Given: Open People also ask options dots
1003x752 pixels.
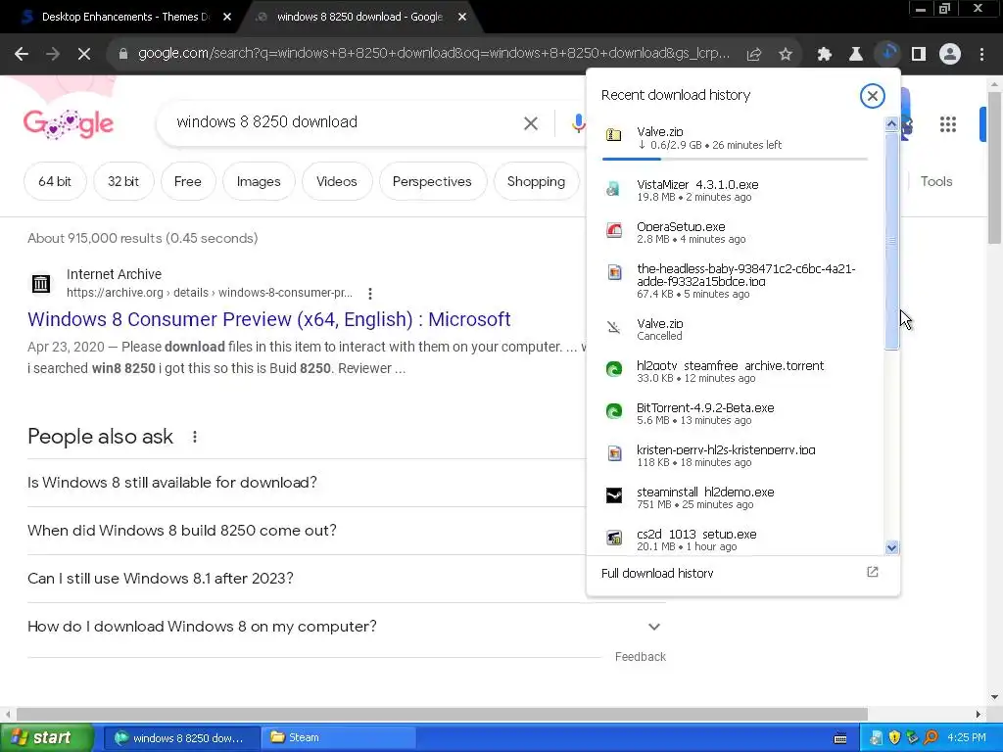Looking at the screenshot, I should coord(195,437).
